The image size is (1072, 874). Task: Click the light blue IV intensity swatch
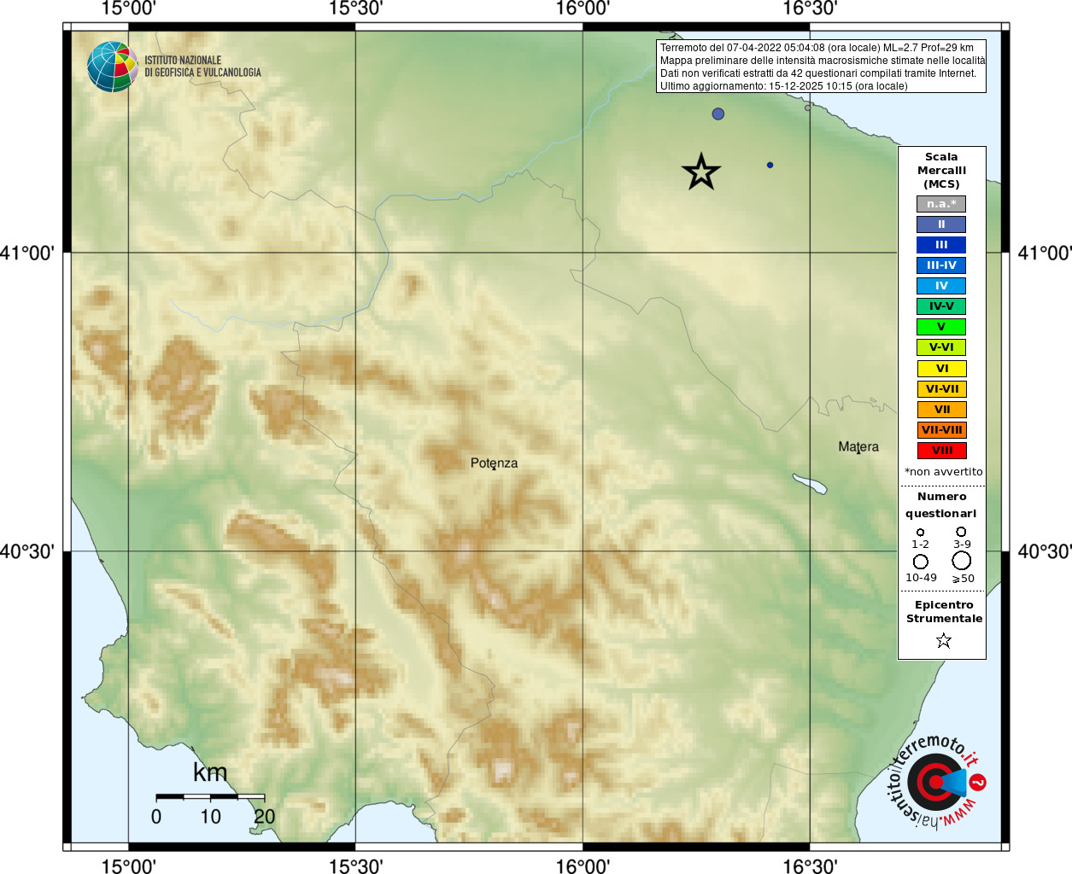coord(941,286)
